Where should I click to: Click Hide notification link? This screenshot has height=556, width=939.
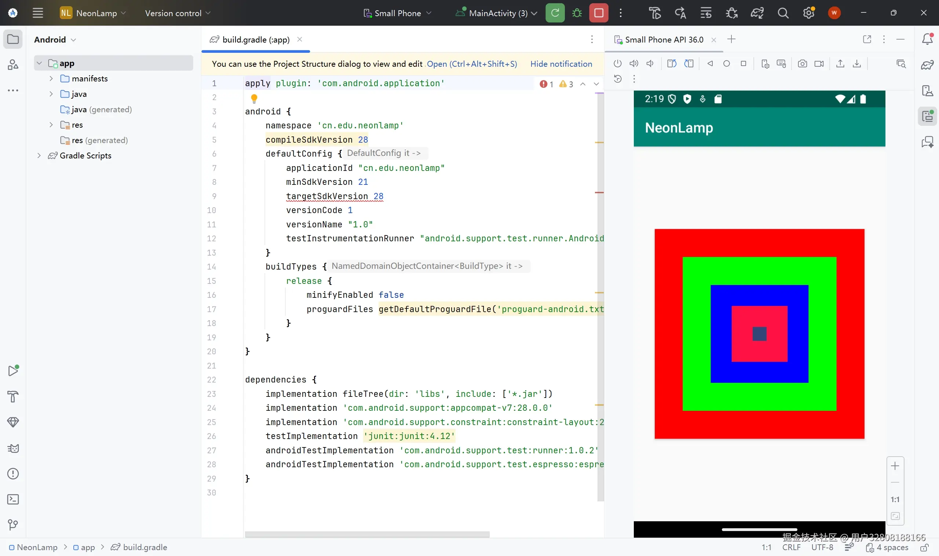coord(561,64)
